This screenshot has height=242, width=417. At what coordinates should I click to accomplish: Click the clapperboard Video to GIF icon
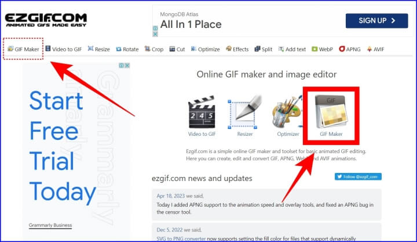(x=202, y=112)
